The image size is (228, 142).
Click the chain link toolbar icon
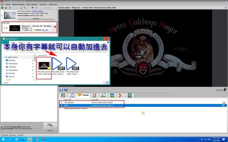coord(25,8)
